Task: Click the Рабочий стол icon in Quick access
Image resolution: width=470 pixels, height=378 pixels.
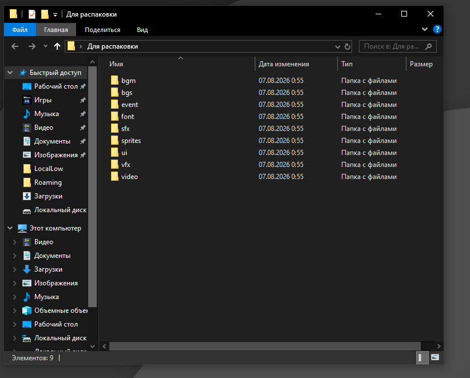Action: (x=27, y=86)
